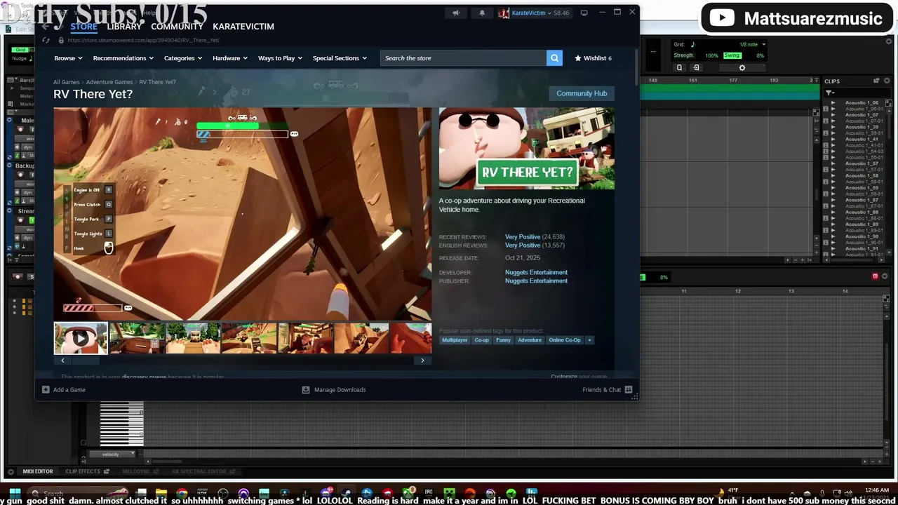The image size is (898, 505).
Task: Expand more tags with plus button
Action: click(x=589, y=340)
